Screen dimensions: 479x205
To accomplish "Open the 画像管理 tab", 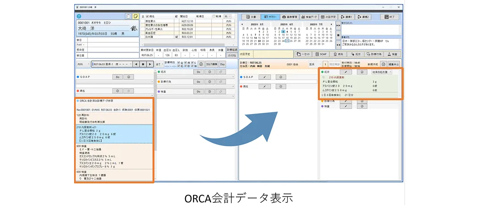I will coord(290,17).
